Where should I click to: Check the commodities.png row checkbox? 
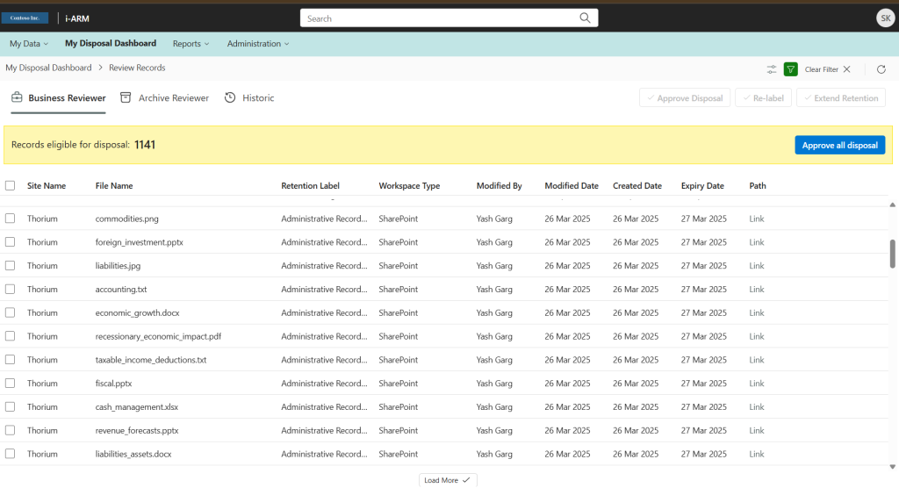click(10, 219)
